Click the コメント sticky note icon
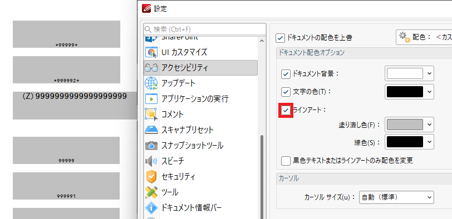 tap(151, 115)
